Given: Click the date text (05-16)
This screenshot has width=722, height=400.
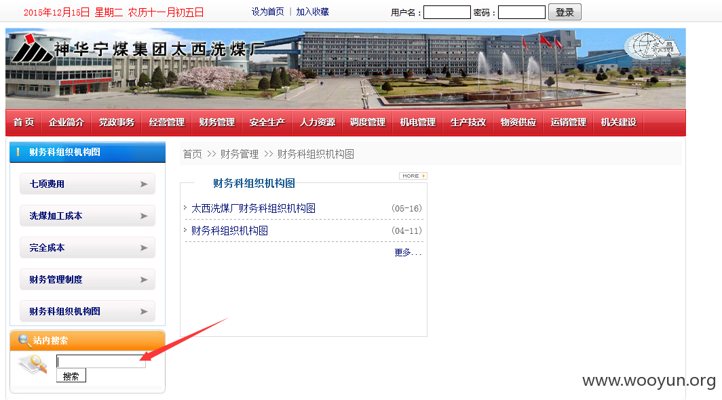Looking at the screenshot, I should (406, 209).
